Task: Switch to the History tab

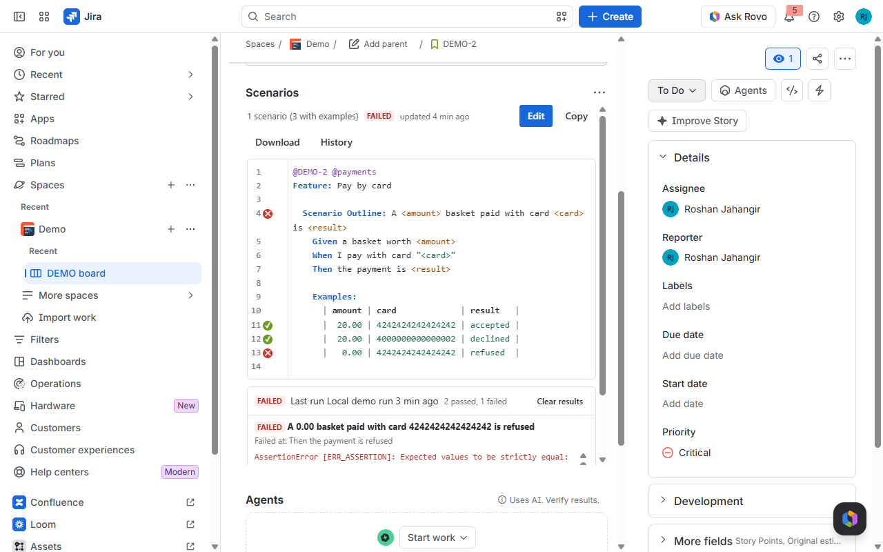Action: click(x=337, y=142)
